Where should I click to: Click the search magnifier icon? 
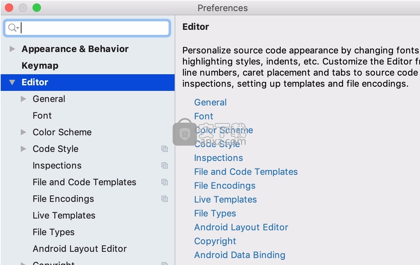point(12,28)
